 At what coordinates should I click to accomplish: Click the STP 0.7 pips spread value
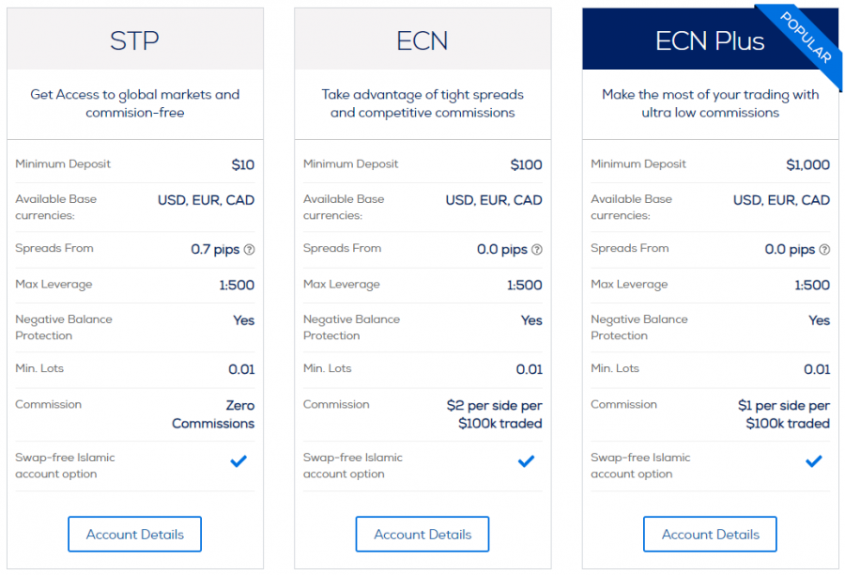(x=215, y=250)
